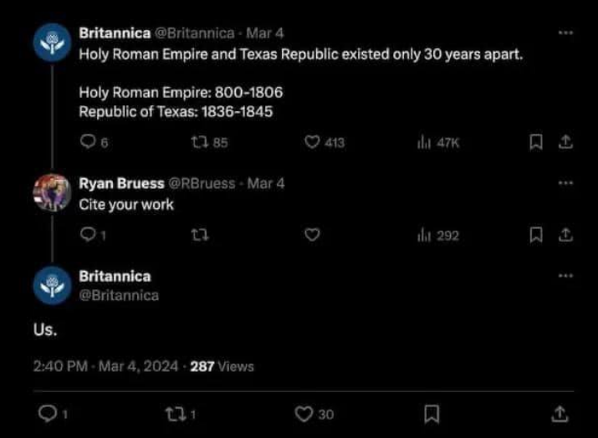The image size is (598, 438).
Task: View analytics showing 47K views
Action: click(424, 143)
